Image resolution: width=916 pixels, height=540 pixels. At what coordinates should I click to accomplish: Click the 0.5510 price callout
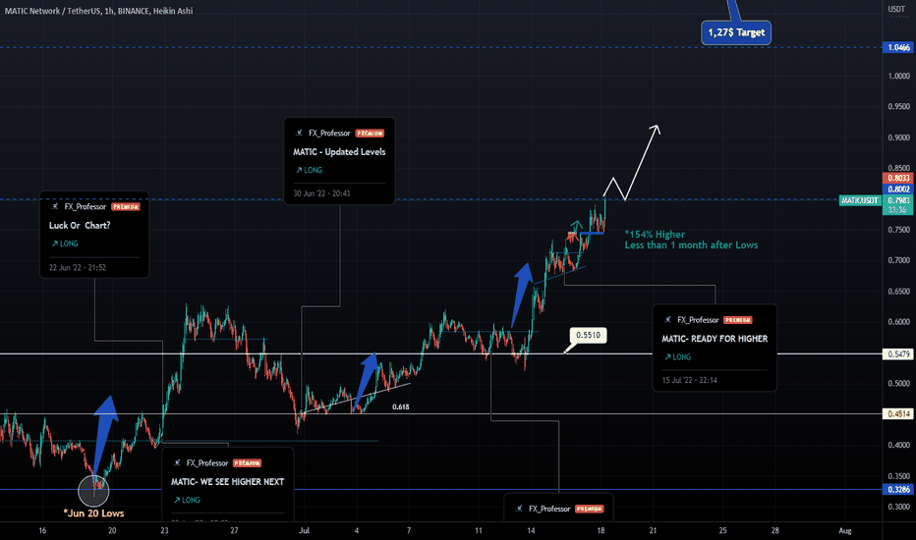(589, 335)
